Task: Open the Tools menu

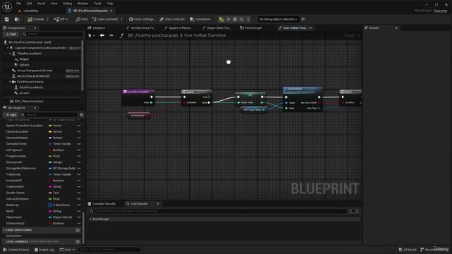Action: click(97, 4)
